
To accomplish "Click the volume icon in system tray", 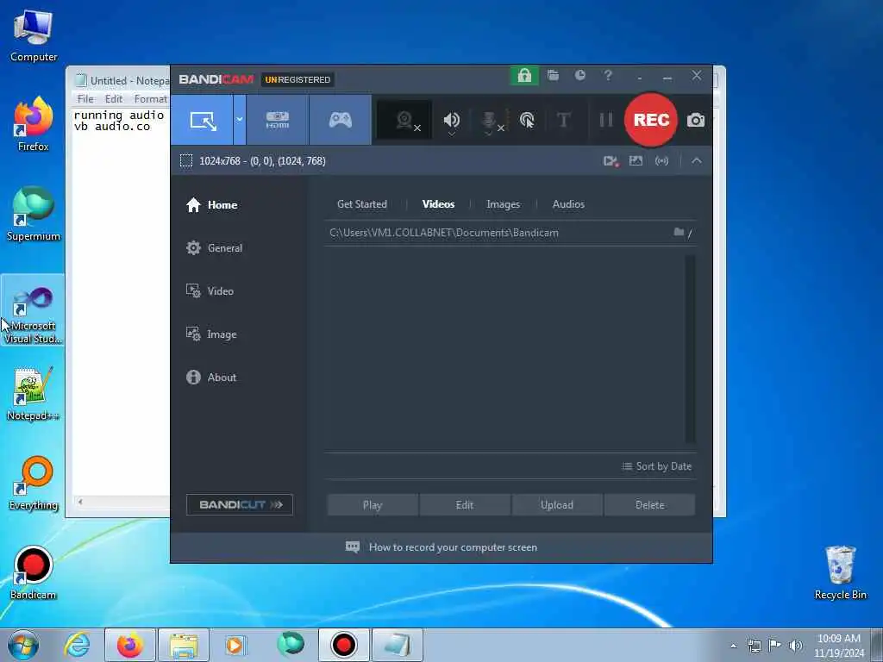I will tap(796, 646).
